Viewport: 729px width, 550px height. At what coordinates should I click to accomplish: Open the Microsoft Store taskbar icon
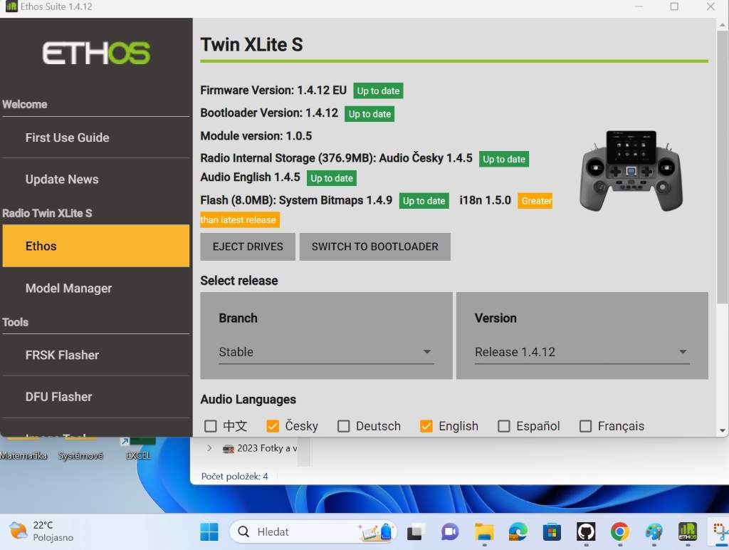(552, 531)
